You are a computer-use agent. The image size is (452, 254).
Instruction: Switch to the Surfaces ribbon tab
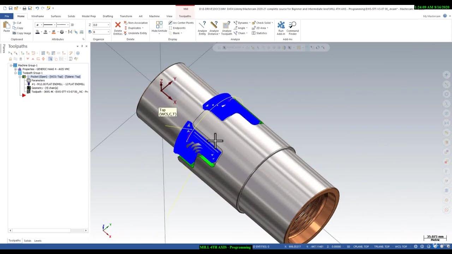tap(56, 16)
